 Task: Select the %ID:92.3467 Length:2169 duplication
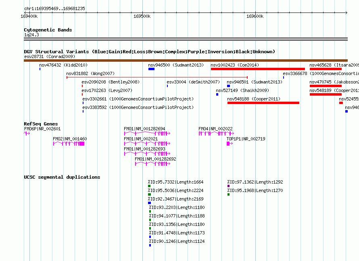click(x=150, y=203)
